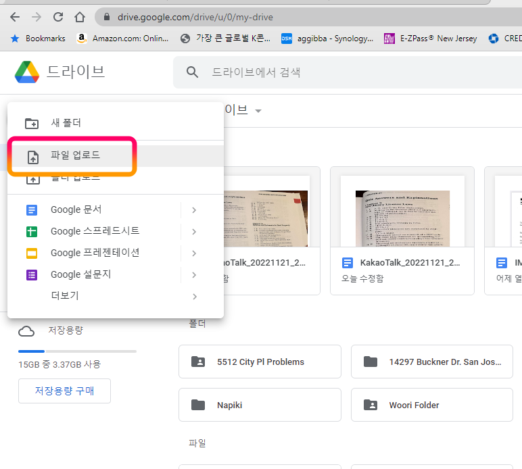Open the My Drive dropdown arrow
Image resolution: width=522 pixels, height=469 pixels.
pos(258,111)
